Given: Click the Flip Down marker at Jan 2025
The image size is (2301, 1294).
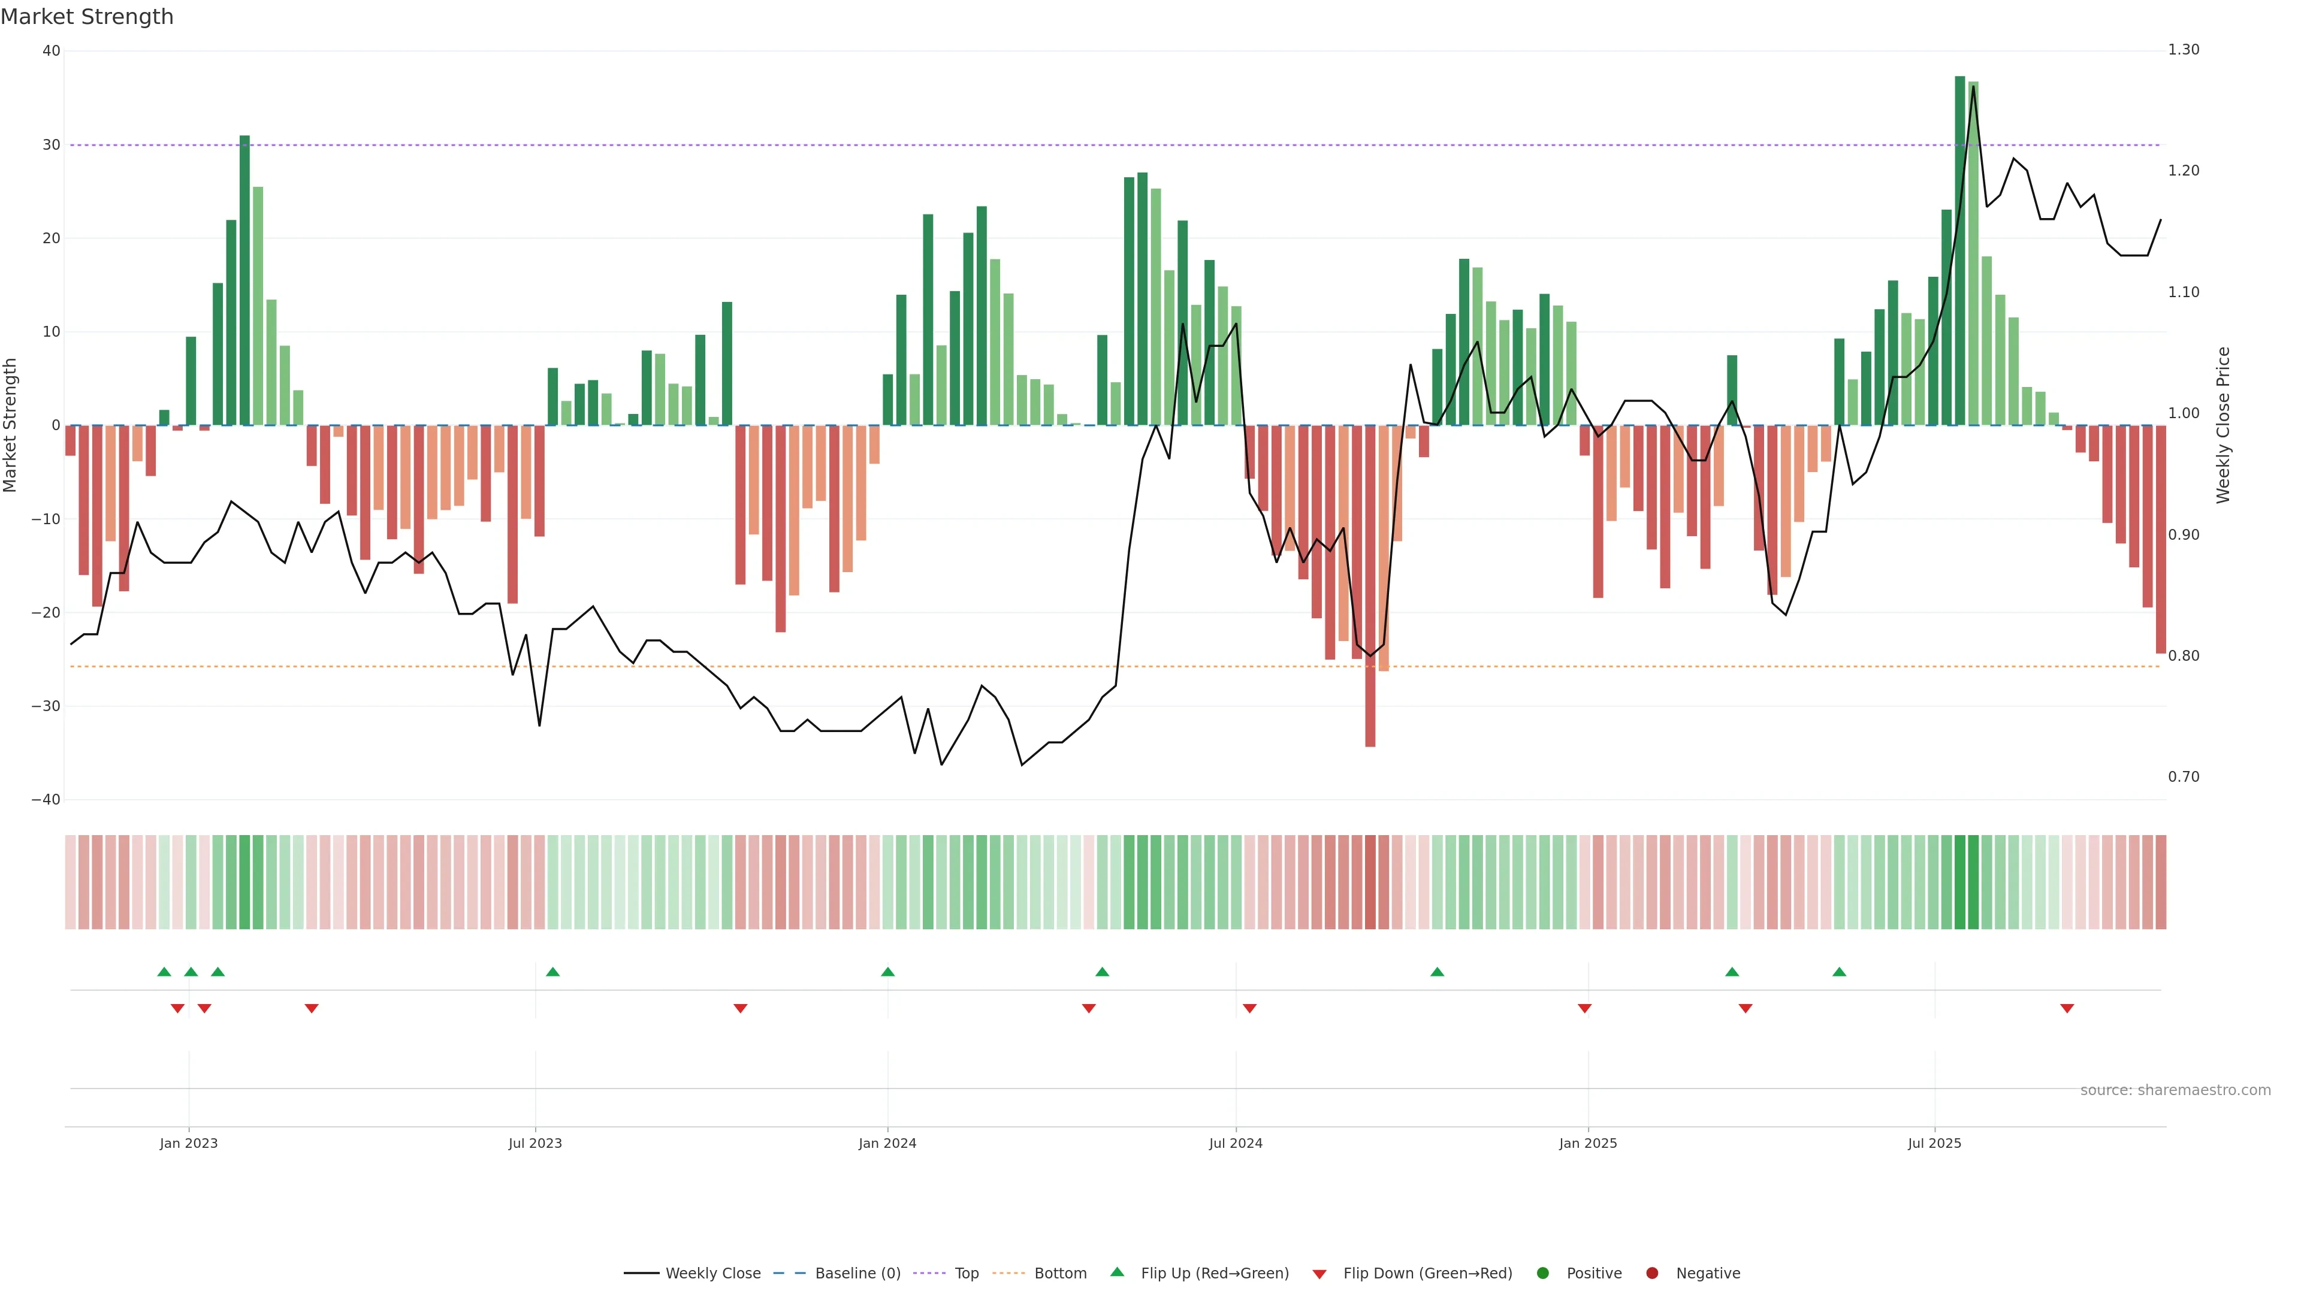Looking at the screenshot, I should tap(1584, 1008).
